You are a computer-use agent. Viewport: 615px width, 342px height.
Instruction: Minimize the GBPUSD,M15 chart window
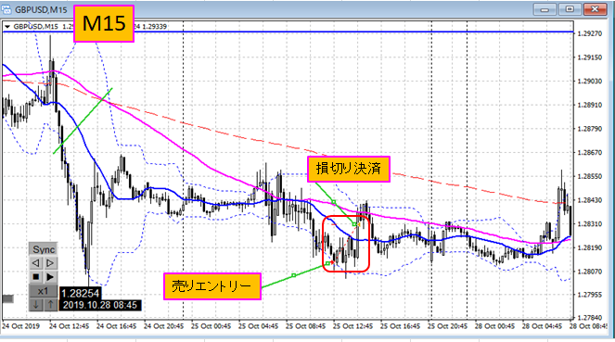[x=545, y=9]
